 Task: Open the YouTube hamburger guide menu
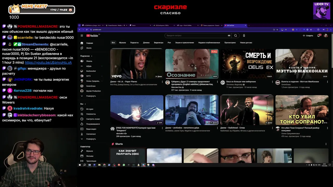82,36
